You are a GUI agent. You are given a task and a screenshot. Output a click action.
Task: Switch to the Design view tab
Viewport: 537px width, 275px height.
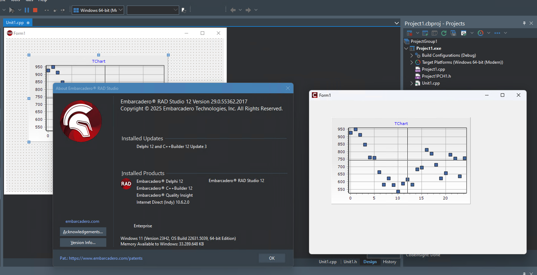pos(370,262)
